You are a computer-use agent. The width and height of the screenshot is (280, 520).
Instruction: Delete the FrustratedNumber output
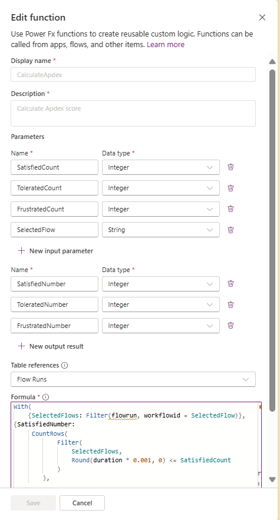pyautogui.click(x=231, y=325)
